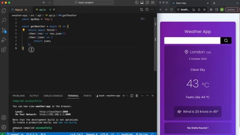Click Spaces: 4 indentation setting
This screenshot has height=135, width=240.
(x=91, y=134)
